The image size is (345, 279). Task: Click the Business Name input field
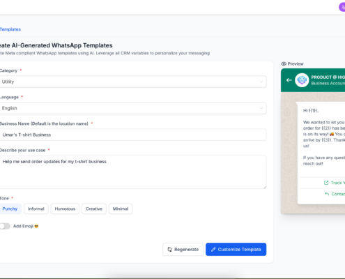click(132, 135)
